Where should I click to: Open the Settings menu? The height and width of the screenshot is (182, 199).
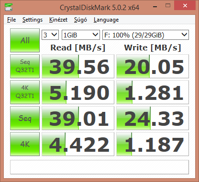[33, 20]
